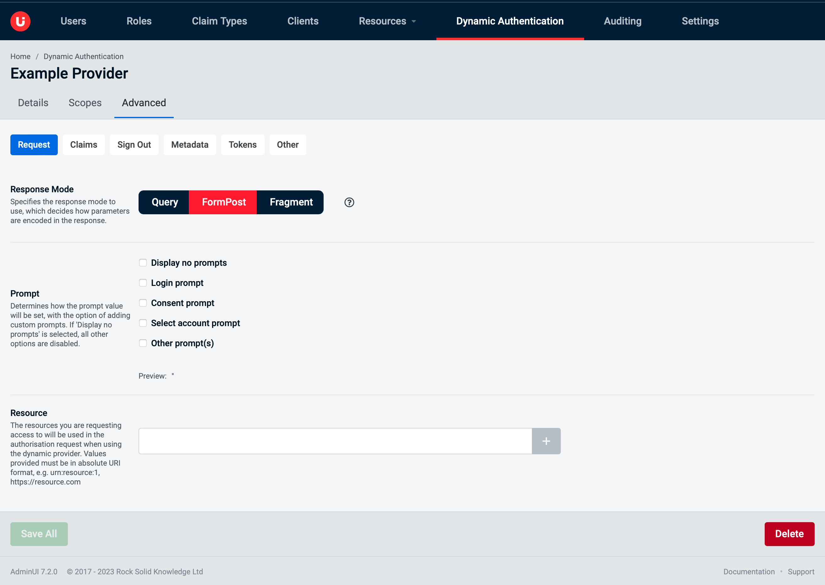Switch to the Scopes tab
This screenshot has height=585, width=825.
tap(85, 103)
